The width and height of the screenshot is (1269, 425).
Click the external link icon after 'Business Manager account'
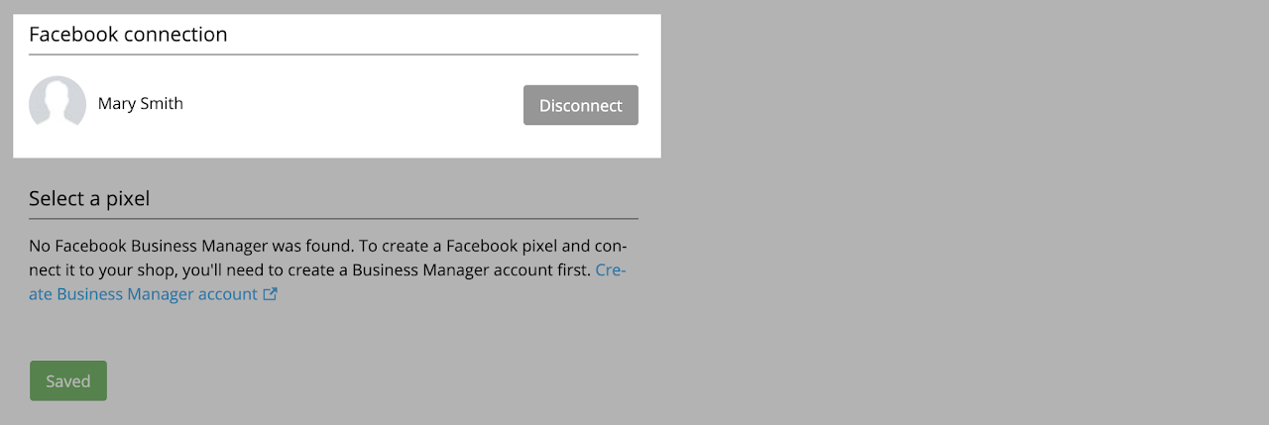pos(270,294)
